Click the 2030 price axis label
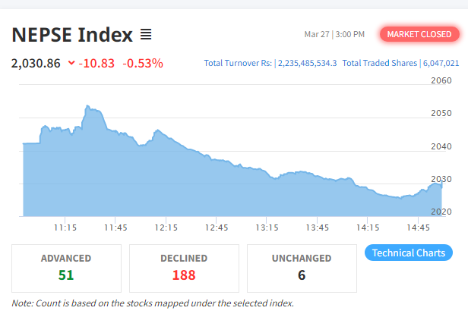This screenshot has width=468, height=317. tap(441, 179)
